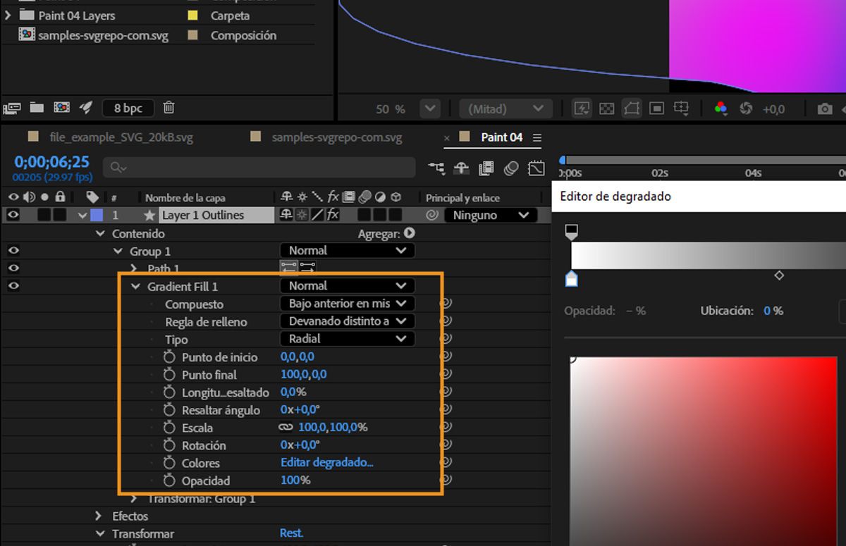846x546 pixels.
Task: Hide Gradient Fill 1 with its eye icon
Action: click(13, 285)
